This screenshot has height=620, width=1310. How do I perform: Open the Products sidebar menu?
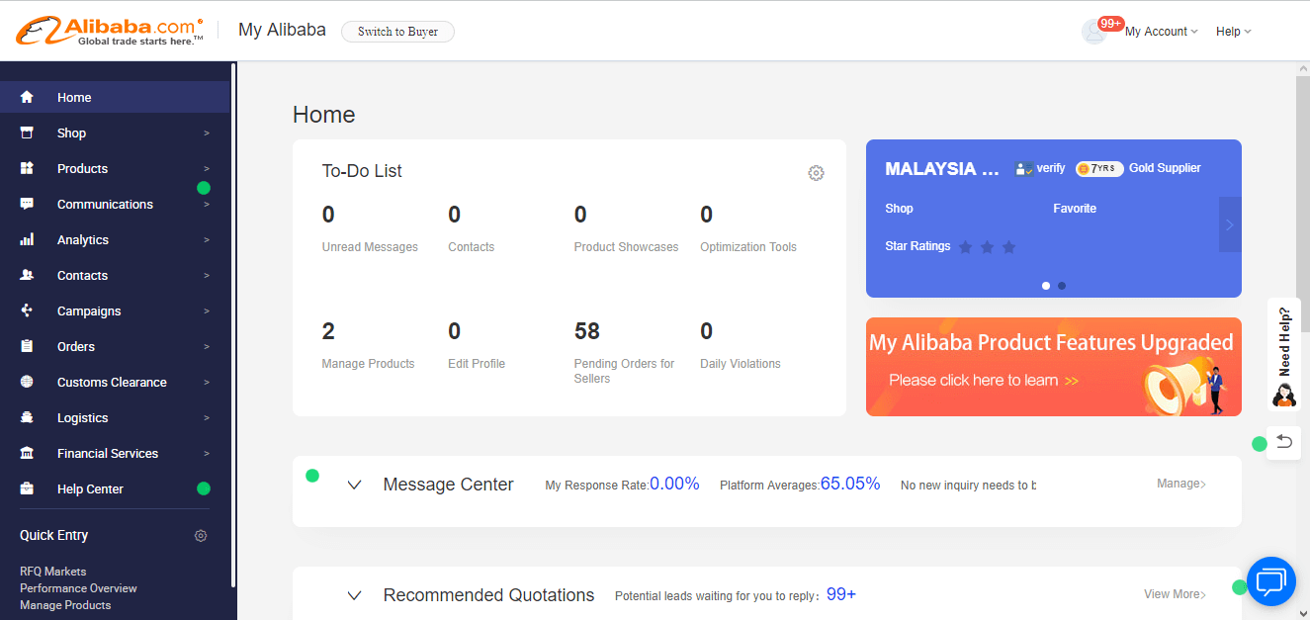83,168
